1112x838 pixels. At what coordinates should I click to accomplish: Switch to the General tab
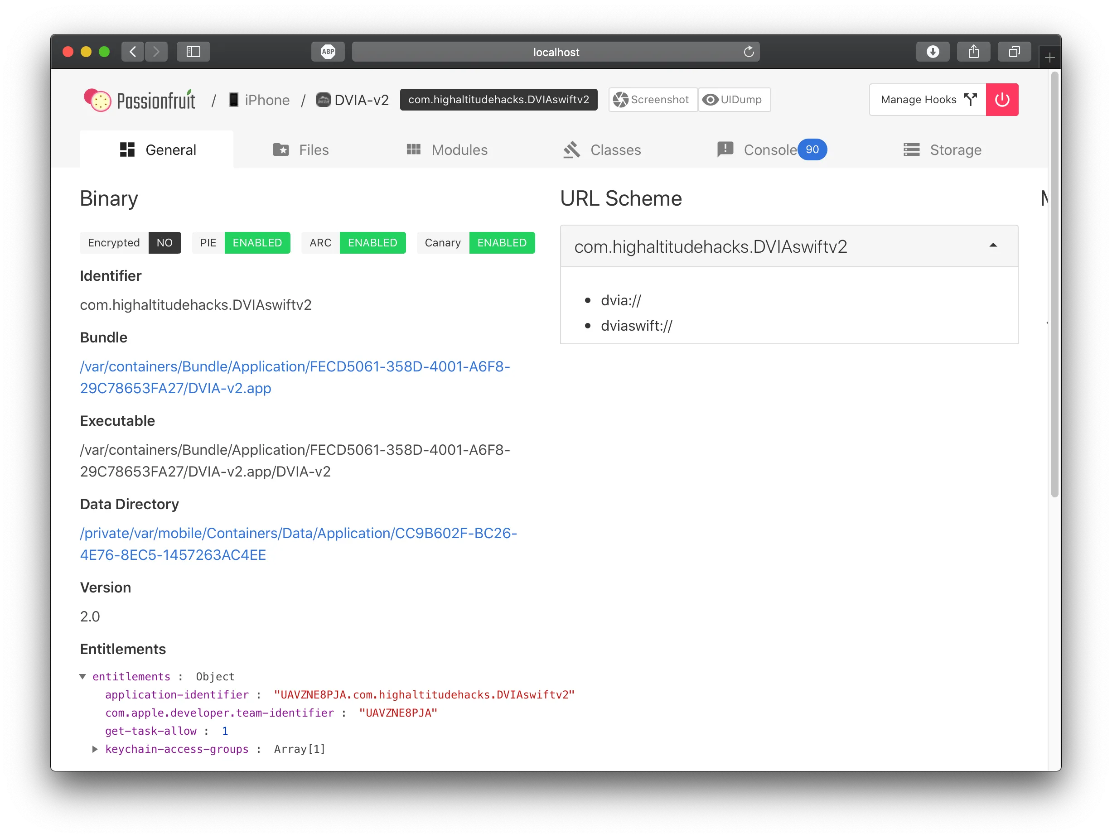click(x=156, y=150)
